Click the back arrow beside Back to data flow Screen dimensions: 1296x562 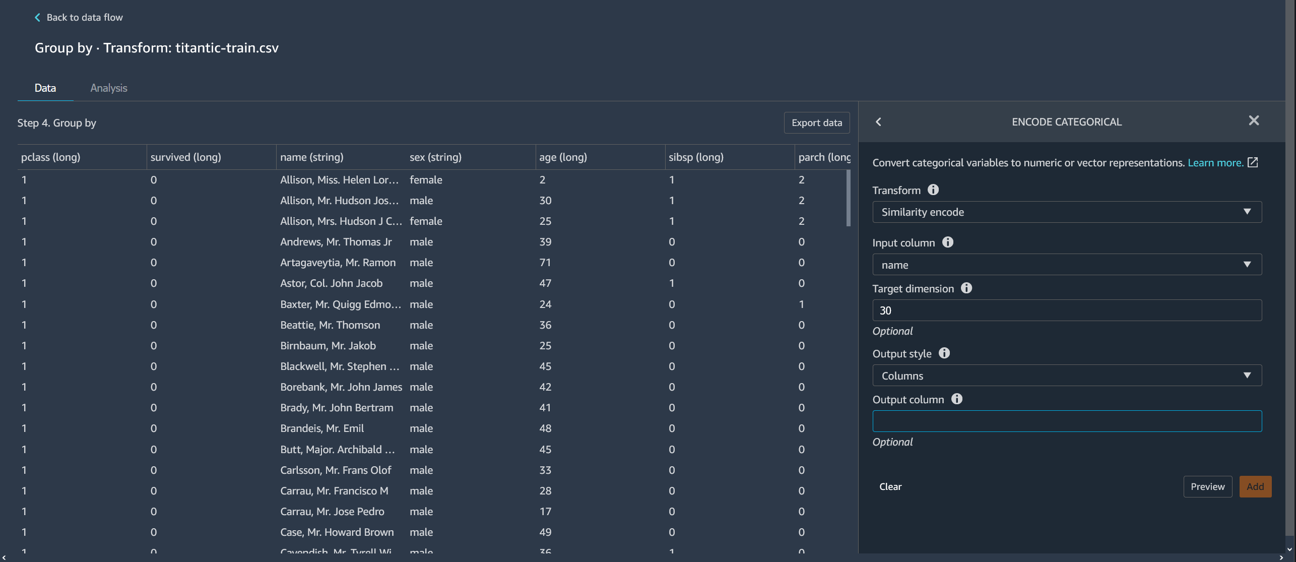tap(38, 17)
